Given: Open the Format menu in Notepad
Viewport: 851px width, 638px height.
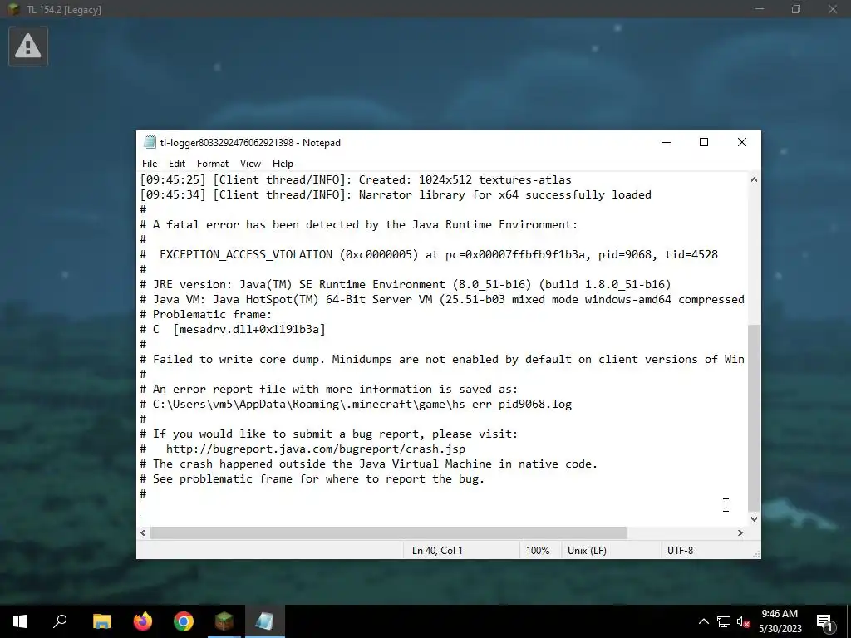Looking at the screenshot, I should tap(212, 164).
